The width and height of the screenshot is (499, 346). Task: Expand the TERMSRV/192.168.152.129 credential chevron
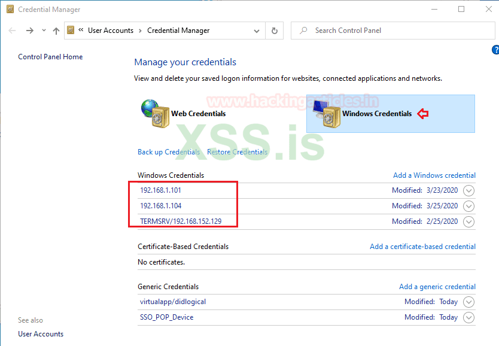pyautogui.click(x=468, y=222)
